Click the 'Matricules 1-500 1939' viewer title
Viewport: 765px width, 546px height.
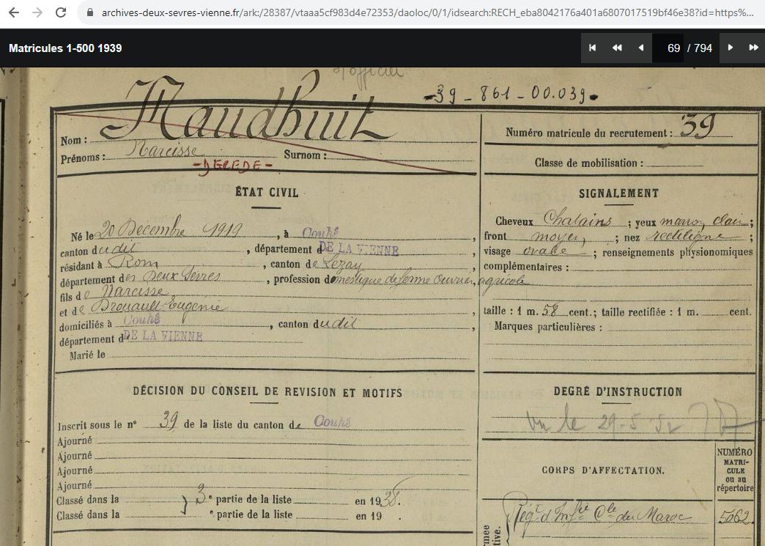[x=65, y=48]
